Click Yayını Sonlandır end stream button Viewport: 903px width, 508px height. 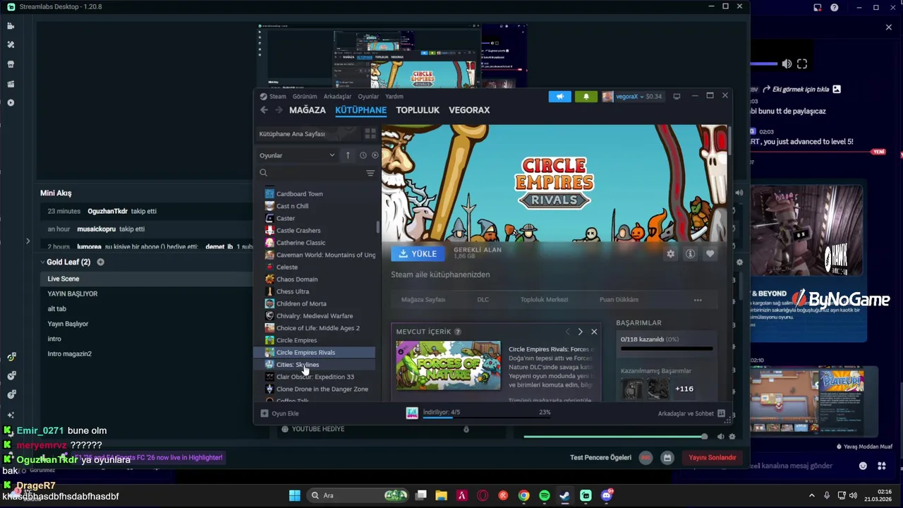point(712,458)
